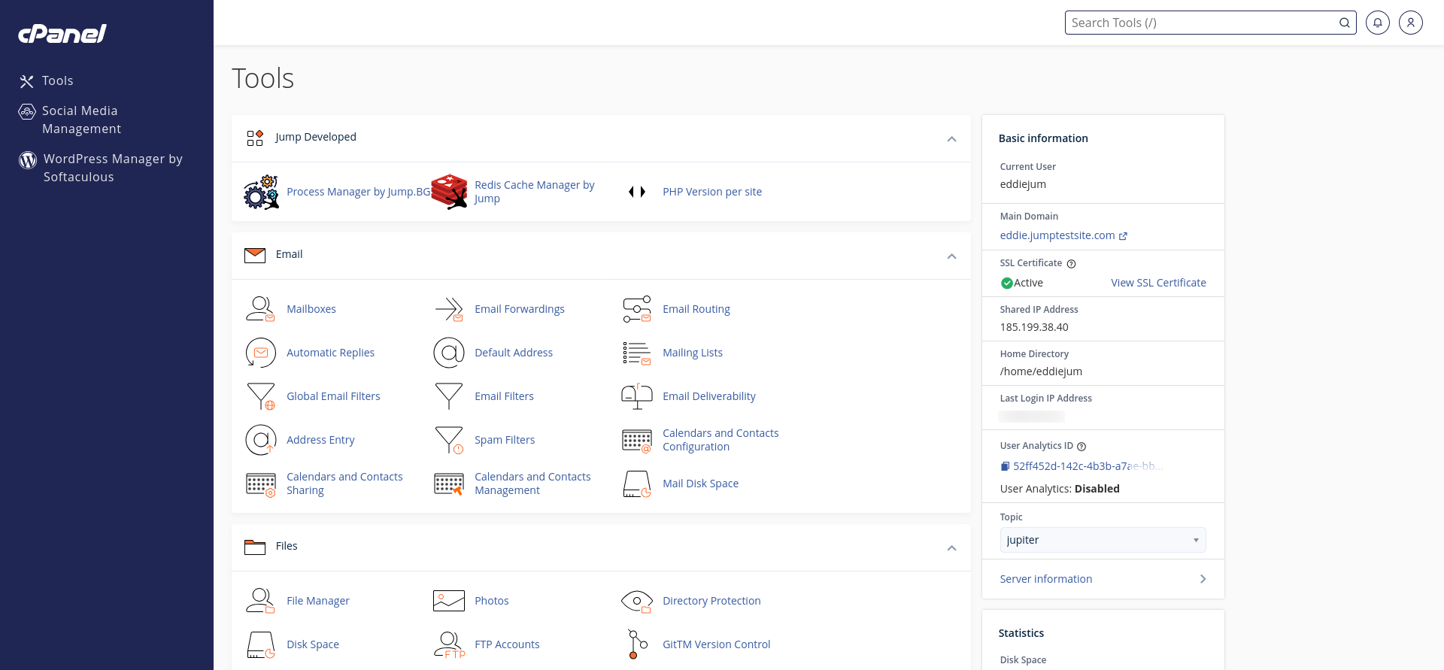The image size is (1444, 670).
Task: Click the shared IP address 185.199.38.40
Action: coord(1034,327)
